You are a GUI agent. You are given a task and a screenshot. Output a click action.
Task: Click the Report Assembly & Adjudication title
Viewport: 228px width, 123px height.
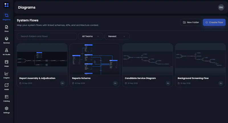(37, 78)
